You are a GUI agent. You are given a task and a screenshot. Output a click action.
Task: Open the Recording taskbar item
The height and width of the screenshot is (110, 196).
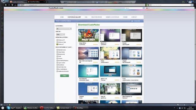point(80,108)
